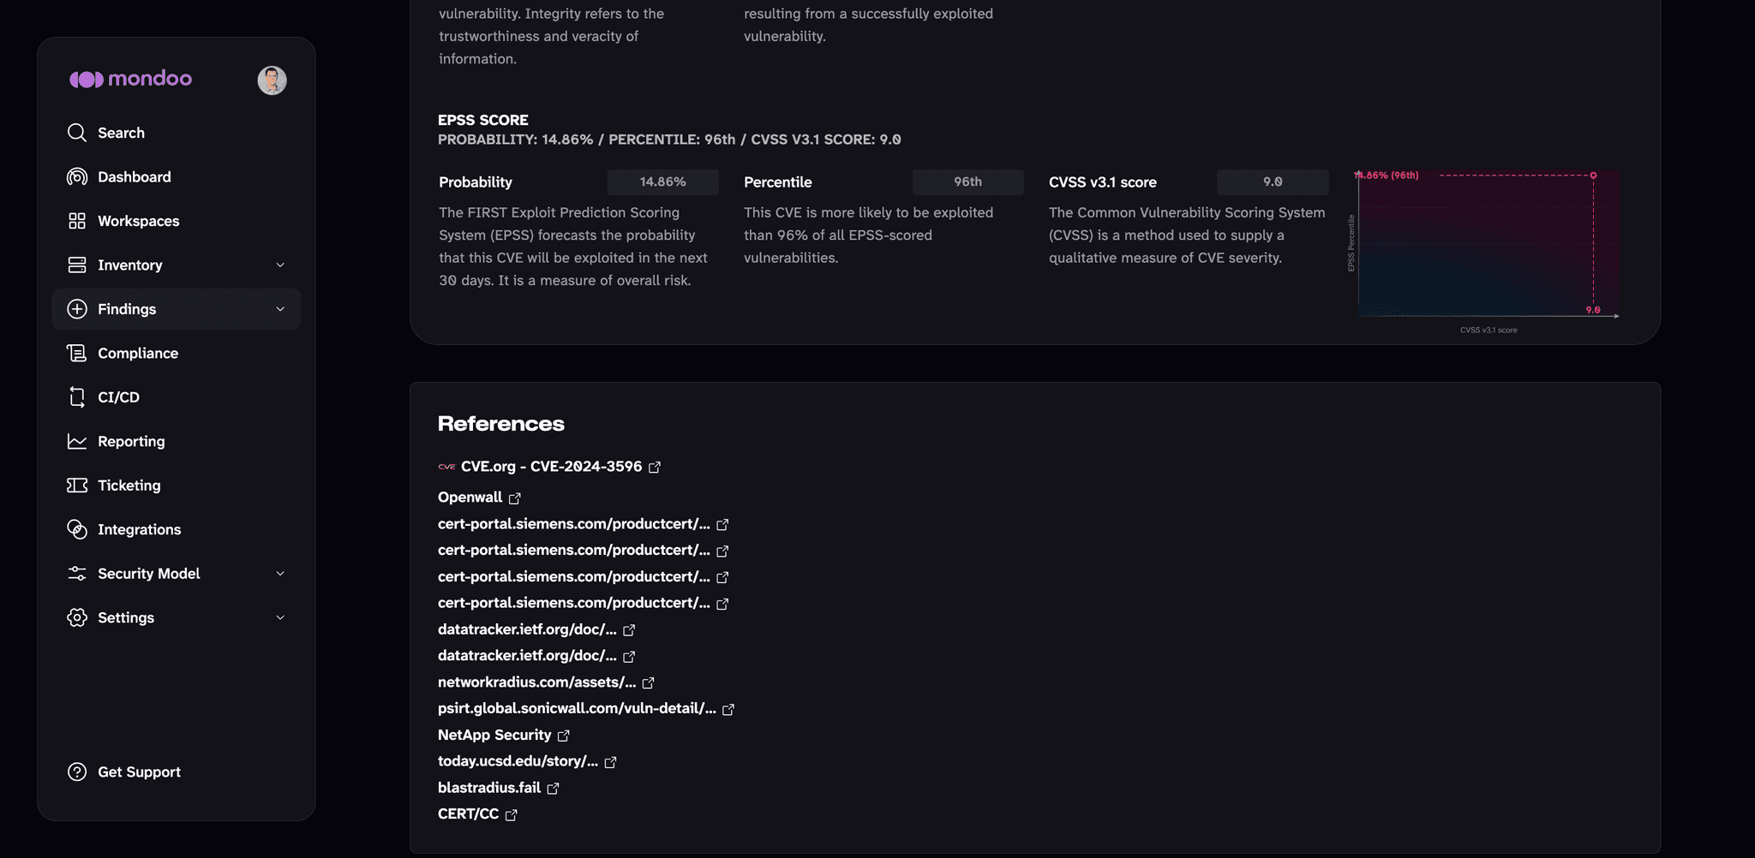The width and height of the screenshot is (1755, 858).
Task: Click the mondoo logo
Action: [x=130, y=79]
